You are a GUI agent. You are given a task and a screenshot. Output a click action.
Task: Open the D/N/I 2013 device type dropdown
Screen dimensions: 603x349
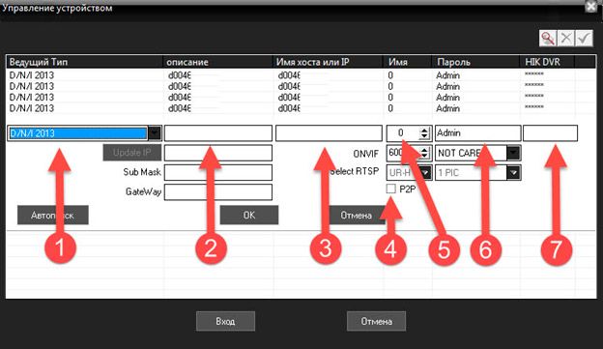pos(155,133)
